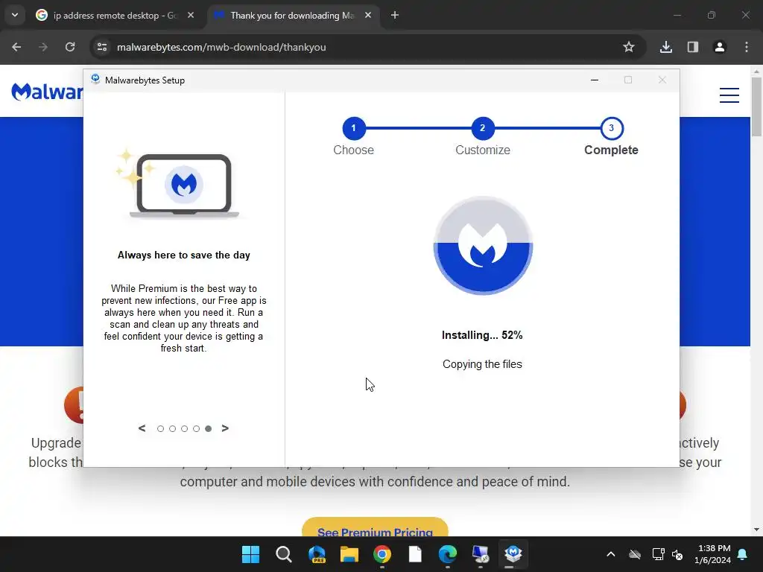Screen dimensions: 763x572
Task: Click step 1 Choose circle
Action: (354, 128)
